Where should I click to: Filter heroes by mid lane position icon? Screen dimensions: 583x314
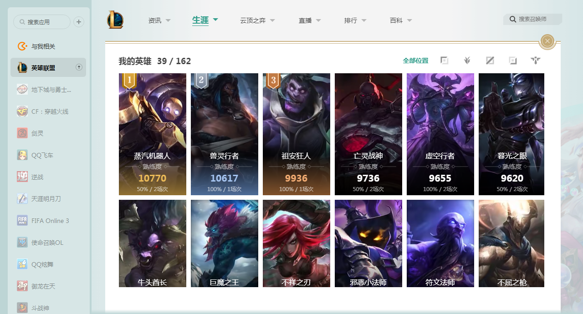click(490, 61)
